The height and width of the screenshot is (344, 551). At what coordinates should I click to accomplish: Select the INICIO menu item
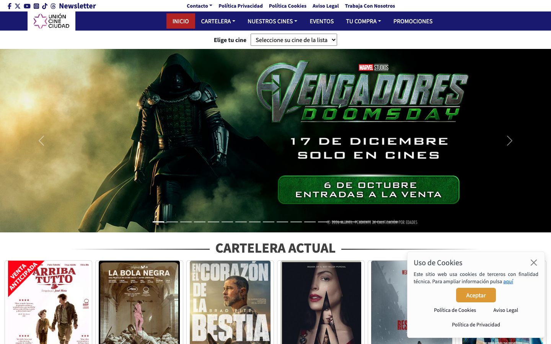coord(181,21)
